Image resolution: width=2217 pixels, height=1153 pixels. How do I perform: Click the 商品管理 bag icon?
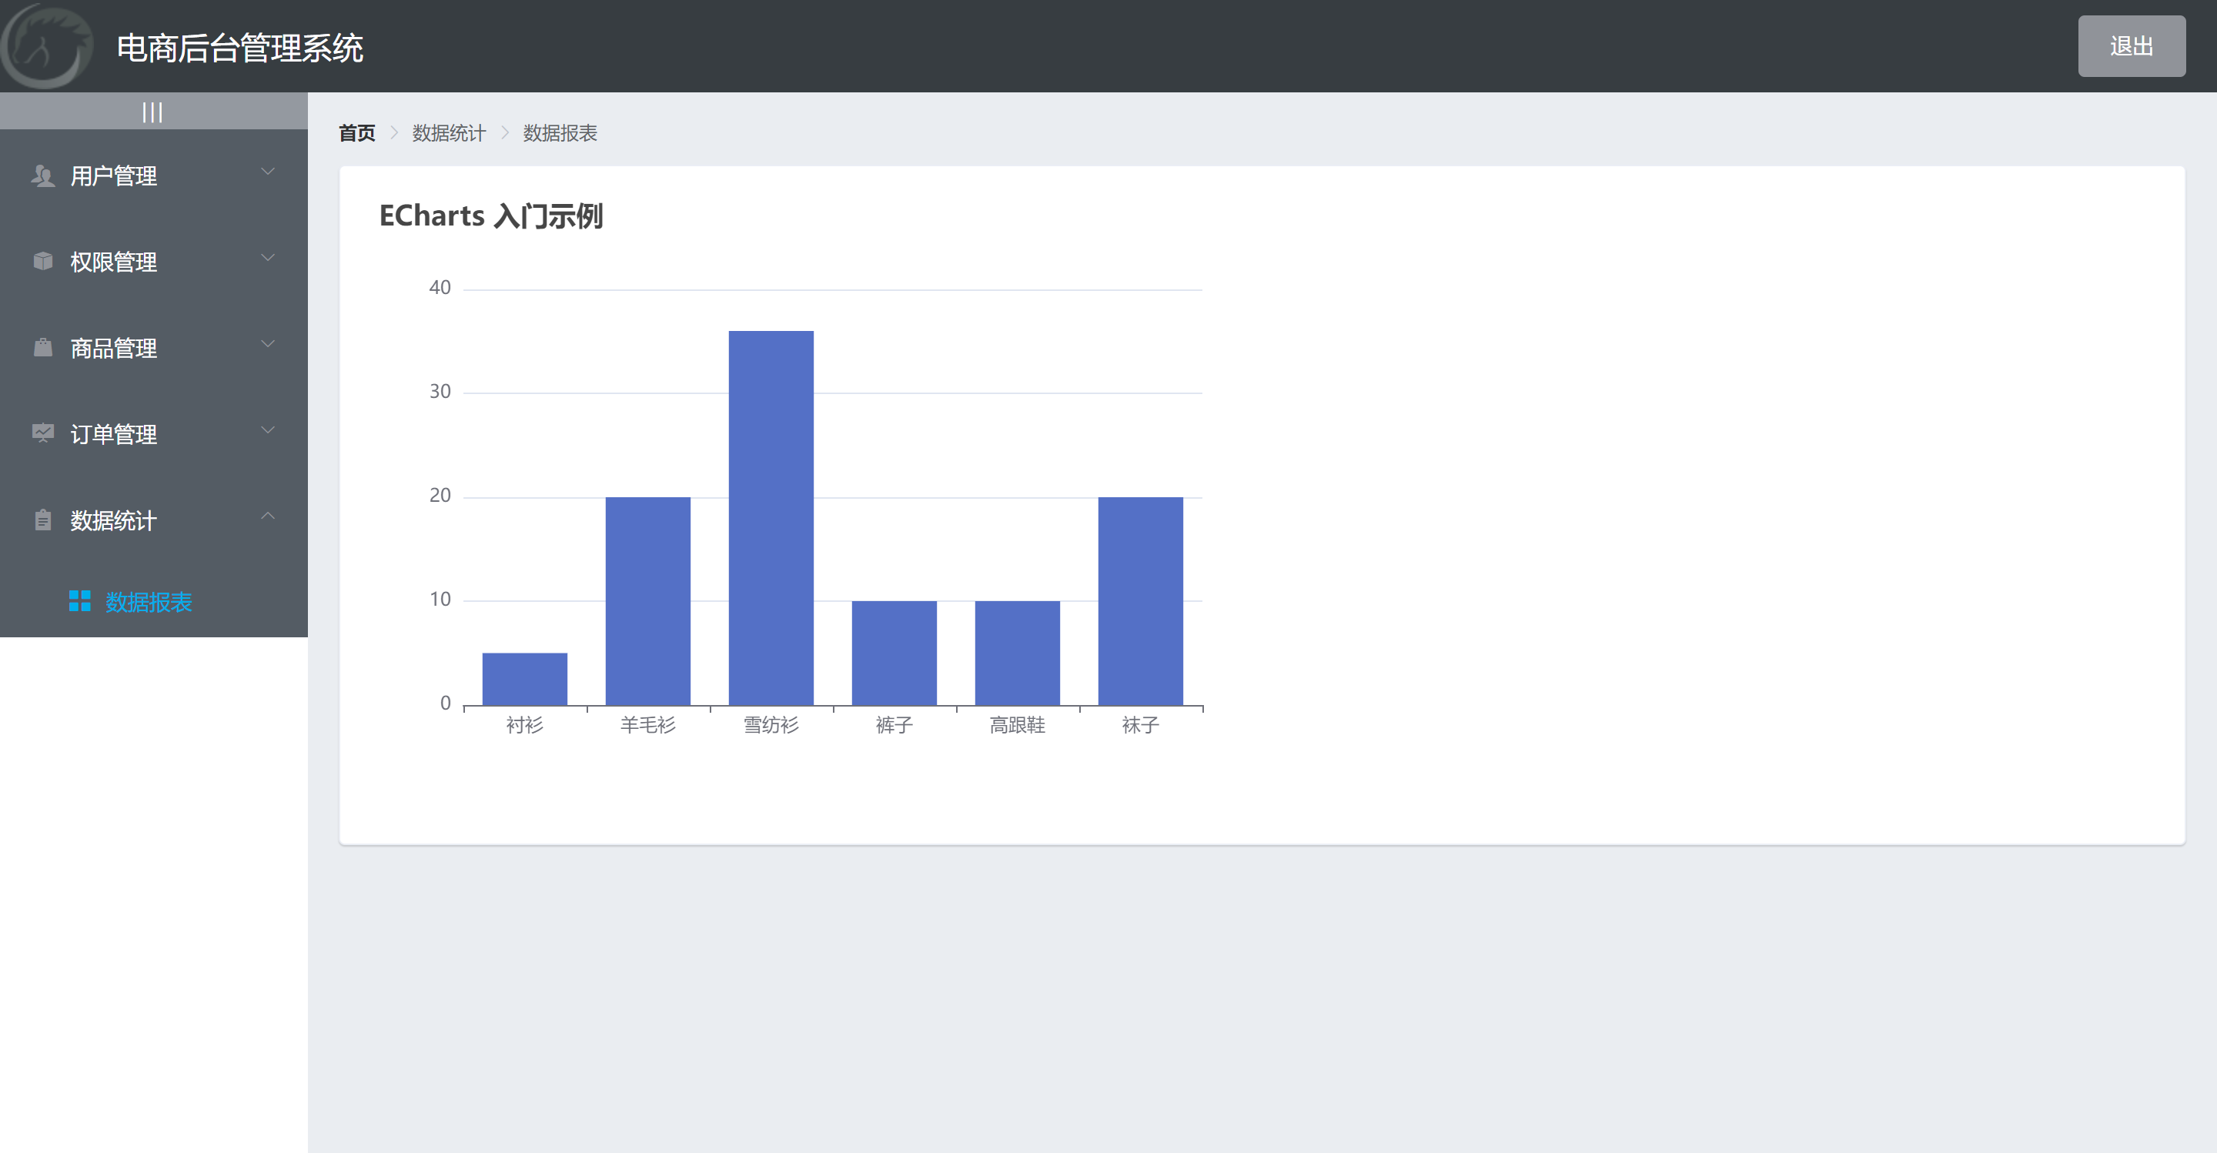tap(42, 347)
